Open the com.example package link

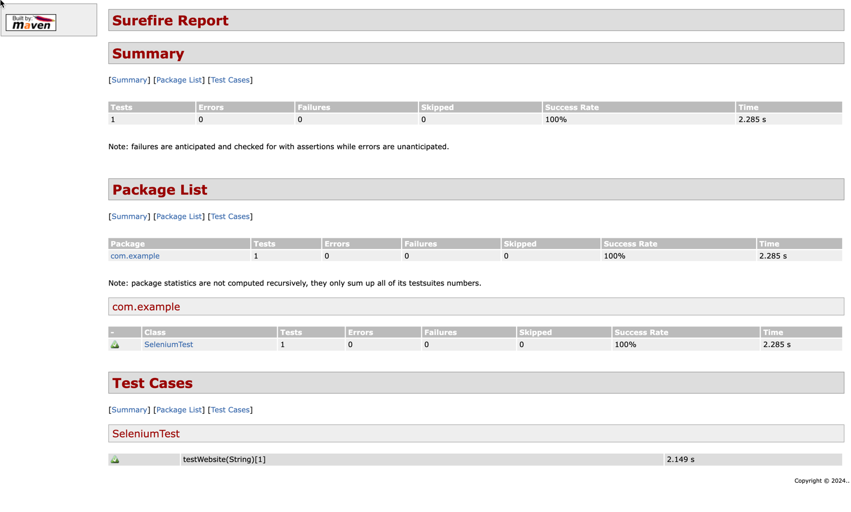(x=135, y=256)
